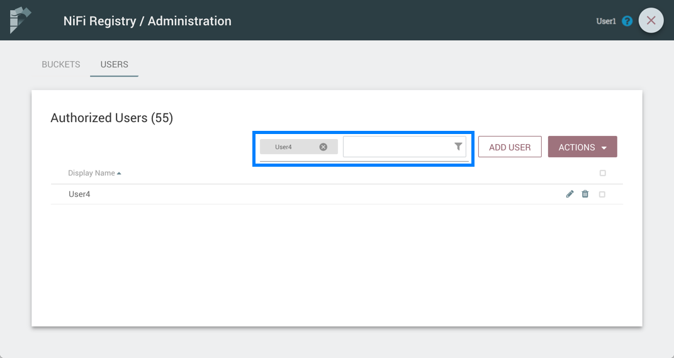Close the Administration panel with X
Viewport: 674px width, 358px height.
click(x=651, y=20)
